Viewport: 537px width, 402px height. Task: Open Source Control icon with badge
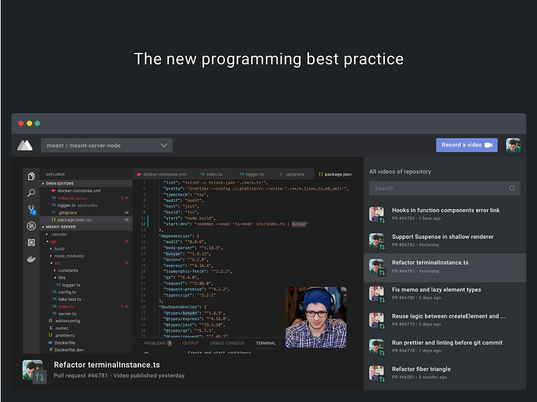(x=32, y=210)
